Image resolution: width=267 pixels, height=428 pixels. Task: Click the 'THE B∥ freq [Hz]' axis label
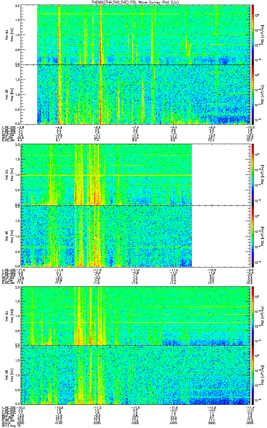tap(9, 375)
